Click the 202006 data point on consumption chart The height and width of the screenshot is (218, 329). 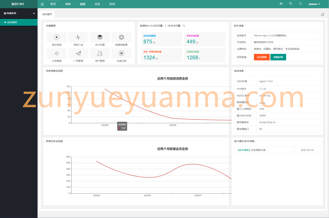pos(173,118)
